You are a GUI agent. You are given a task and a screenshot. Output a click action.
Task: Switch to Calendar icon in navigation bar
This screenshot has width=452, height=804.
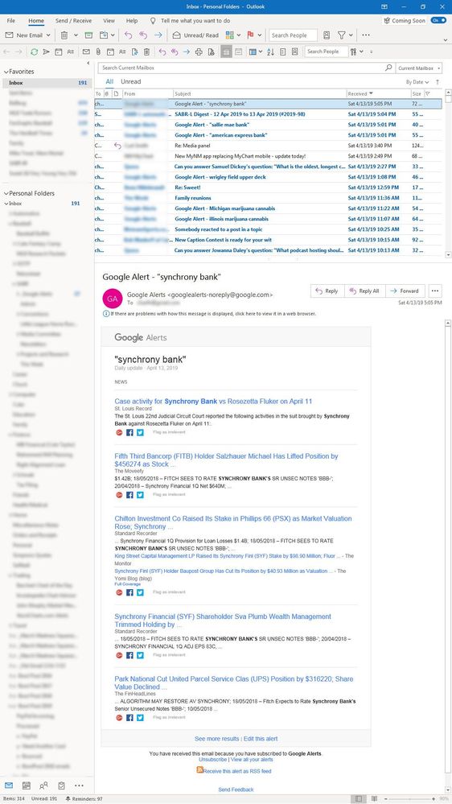pyautogui.click(x=26, y=785)
